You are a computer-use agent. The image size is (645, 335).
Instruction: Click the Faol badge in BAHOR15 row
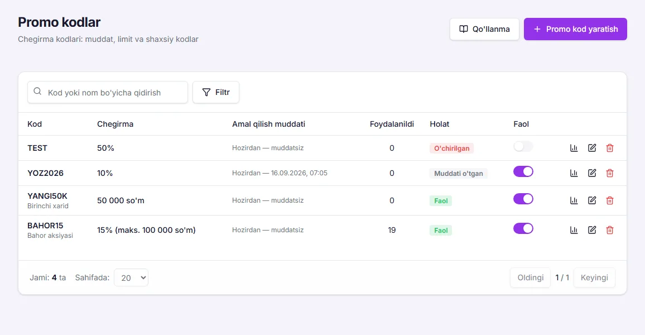click(x=441, y=231)
